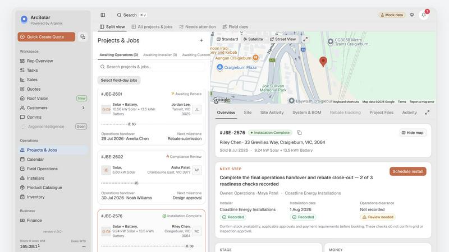Open Inventory in the sidebar
The image size is (449, 252).
(x=52, y=197)
